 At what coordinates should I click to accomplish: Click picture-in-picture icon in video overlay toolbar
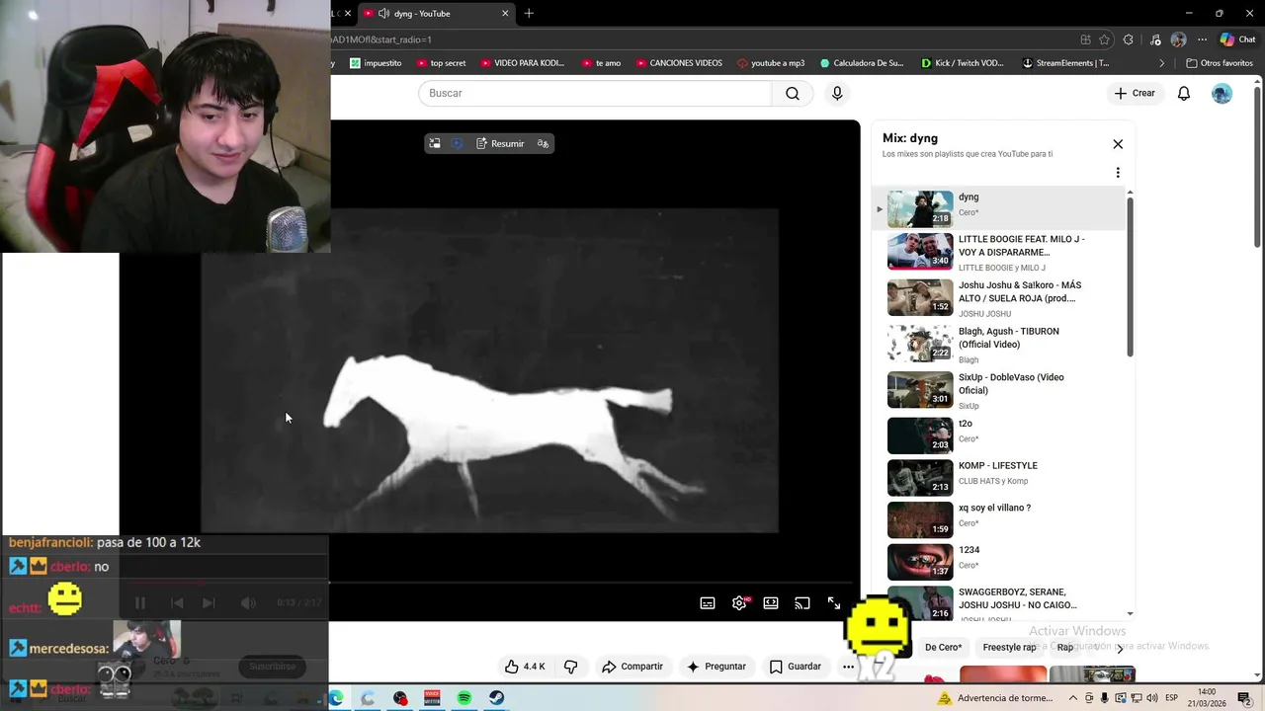[x=435, y=143]
